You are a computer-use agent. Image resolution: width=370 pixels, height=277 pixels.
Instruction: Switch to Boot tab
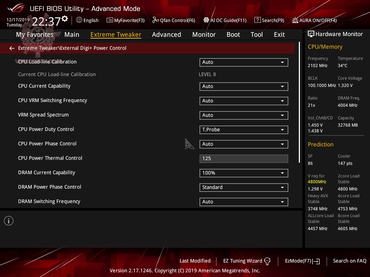pyautogui.click(x=233, y=35)
